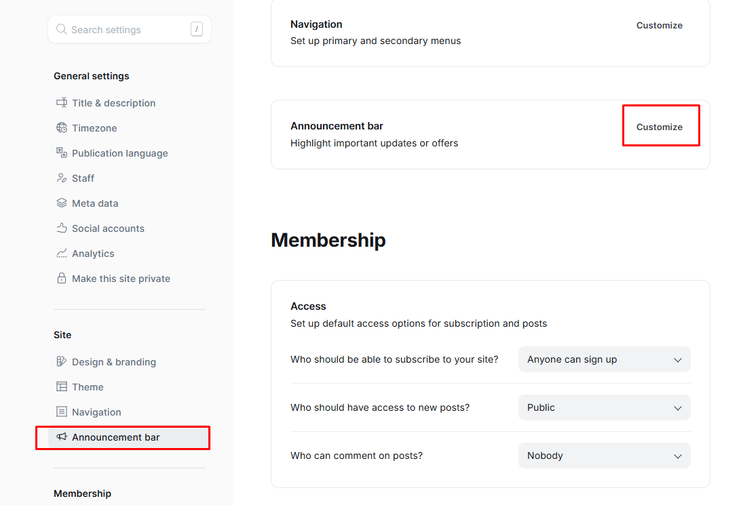Click the Theme layout icon
741x505 pixels.
[61, 387]
